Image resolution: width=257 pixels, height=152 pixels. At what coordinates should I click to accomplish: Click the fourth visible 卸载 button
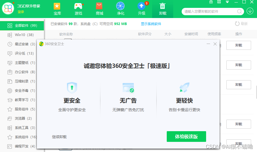239,124
